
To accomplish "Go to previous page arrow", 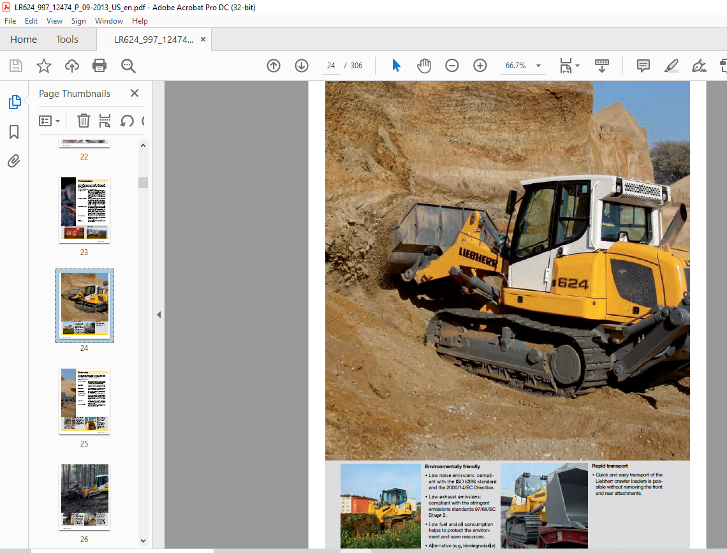I will pyautogui.click(x=274, y=66).
